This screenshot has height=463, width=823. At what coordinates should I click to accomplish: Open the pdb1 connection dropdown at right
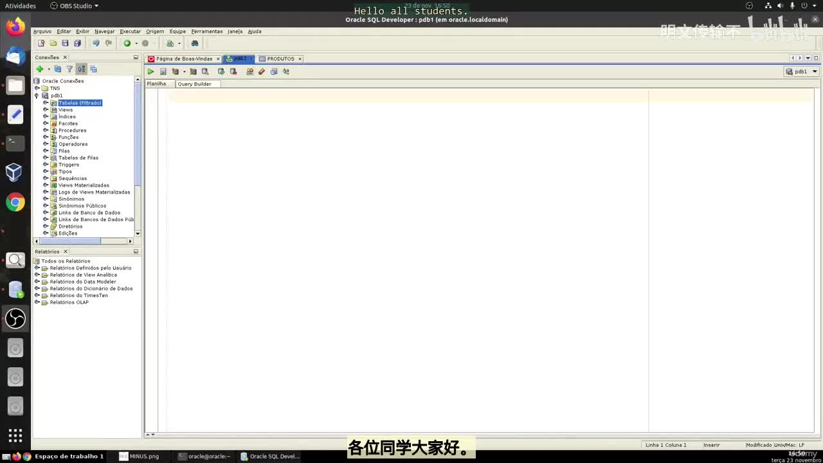[x=801, y=71]
